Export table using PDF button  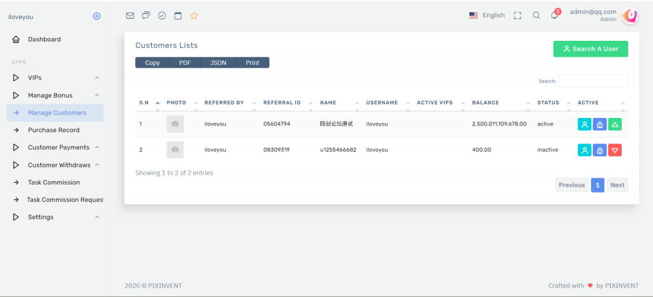coord(185,62)
